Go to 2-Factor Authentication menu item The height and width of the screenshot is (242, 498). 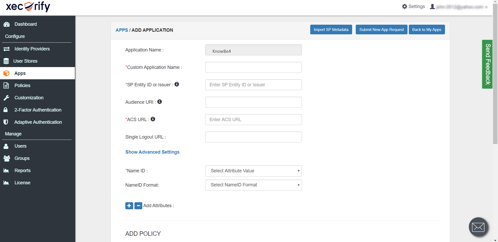point(38,110)
